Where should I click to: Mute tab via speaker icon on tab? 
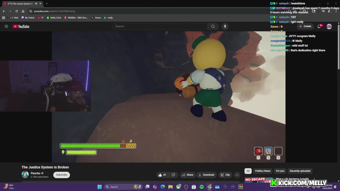(36, 4)
